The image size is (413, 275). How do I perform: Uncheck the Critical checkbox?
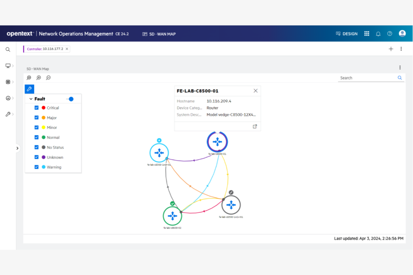coord(37,108)
